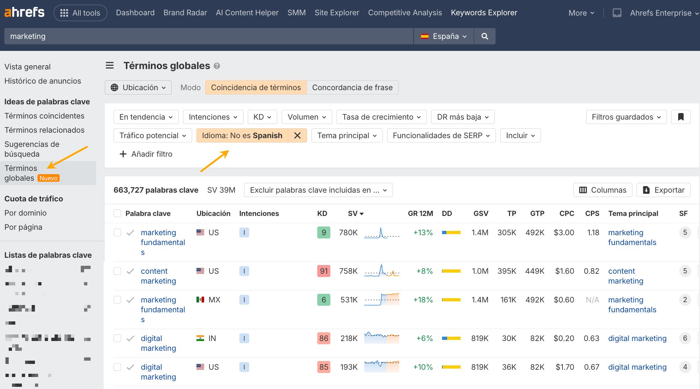Toggle the hamburger sidebar menu icon
The width and height of the screenshot is (700, 389).
point(110,66)
